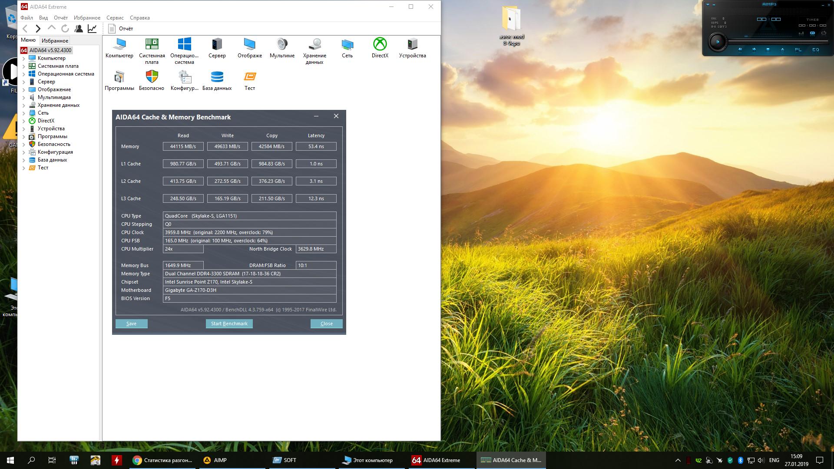Open the База данных icon
The height and width of the screenshot is (469, 834).
click(217, 77)
